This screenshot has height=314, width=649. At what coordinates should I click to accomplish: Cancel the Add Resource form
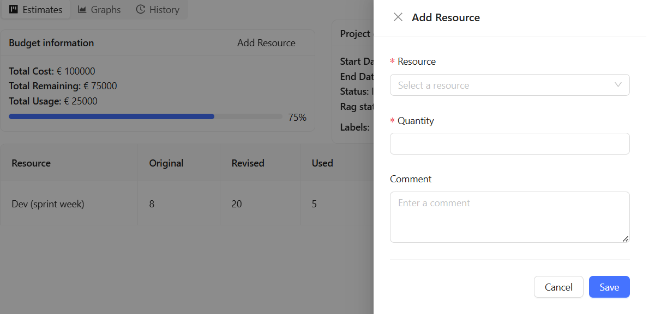[x=558, y=287]
